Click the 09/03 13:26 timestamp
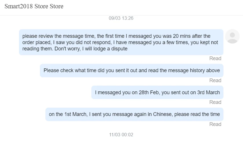The width and height of the screenshot is (243, 142). click(x=121, y=18)
